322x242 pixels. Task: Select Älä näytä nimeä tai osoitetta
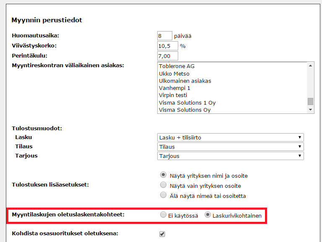(x=163, y=195)
